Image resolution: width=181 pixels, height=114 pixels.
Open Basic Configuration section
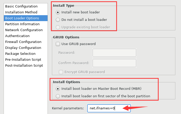pyautogui.click(x=21, y=6)
